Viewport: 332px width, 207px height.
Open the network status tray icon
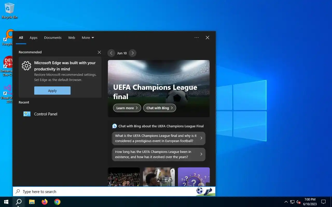pyautogui.click(x=292, y=202)
